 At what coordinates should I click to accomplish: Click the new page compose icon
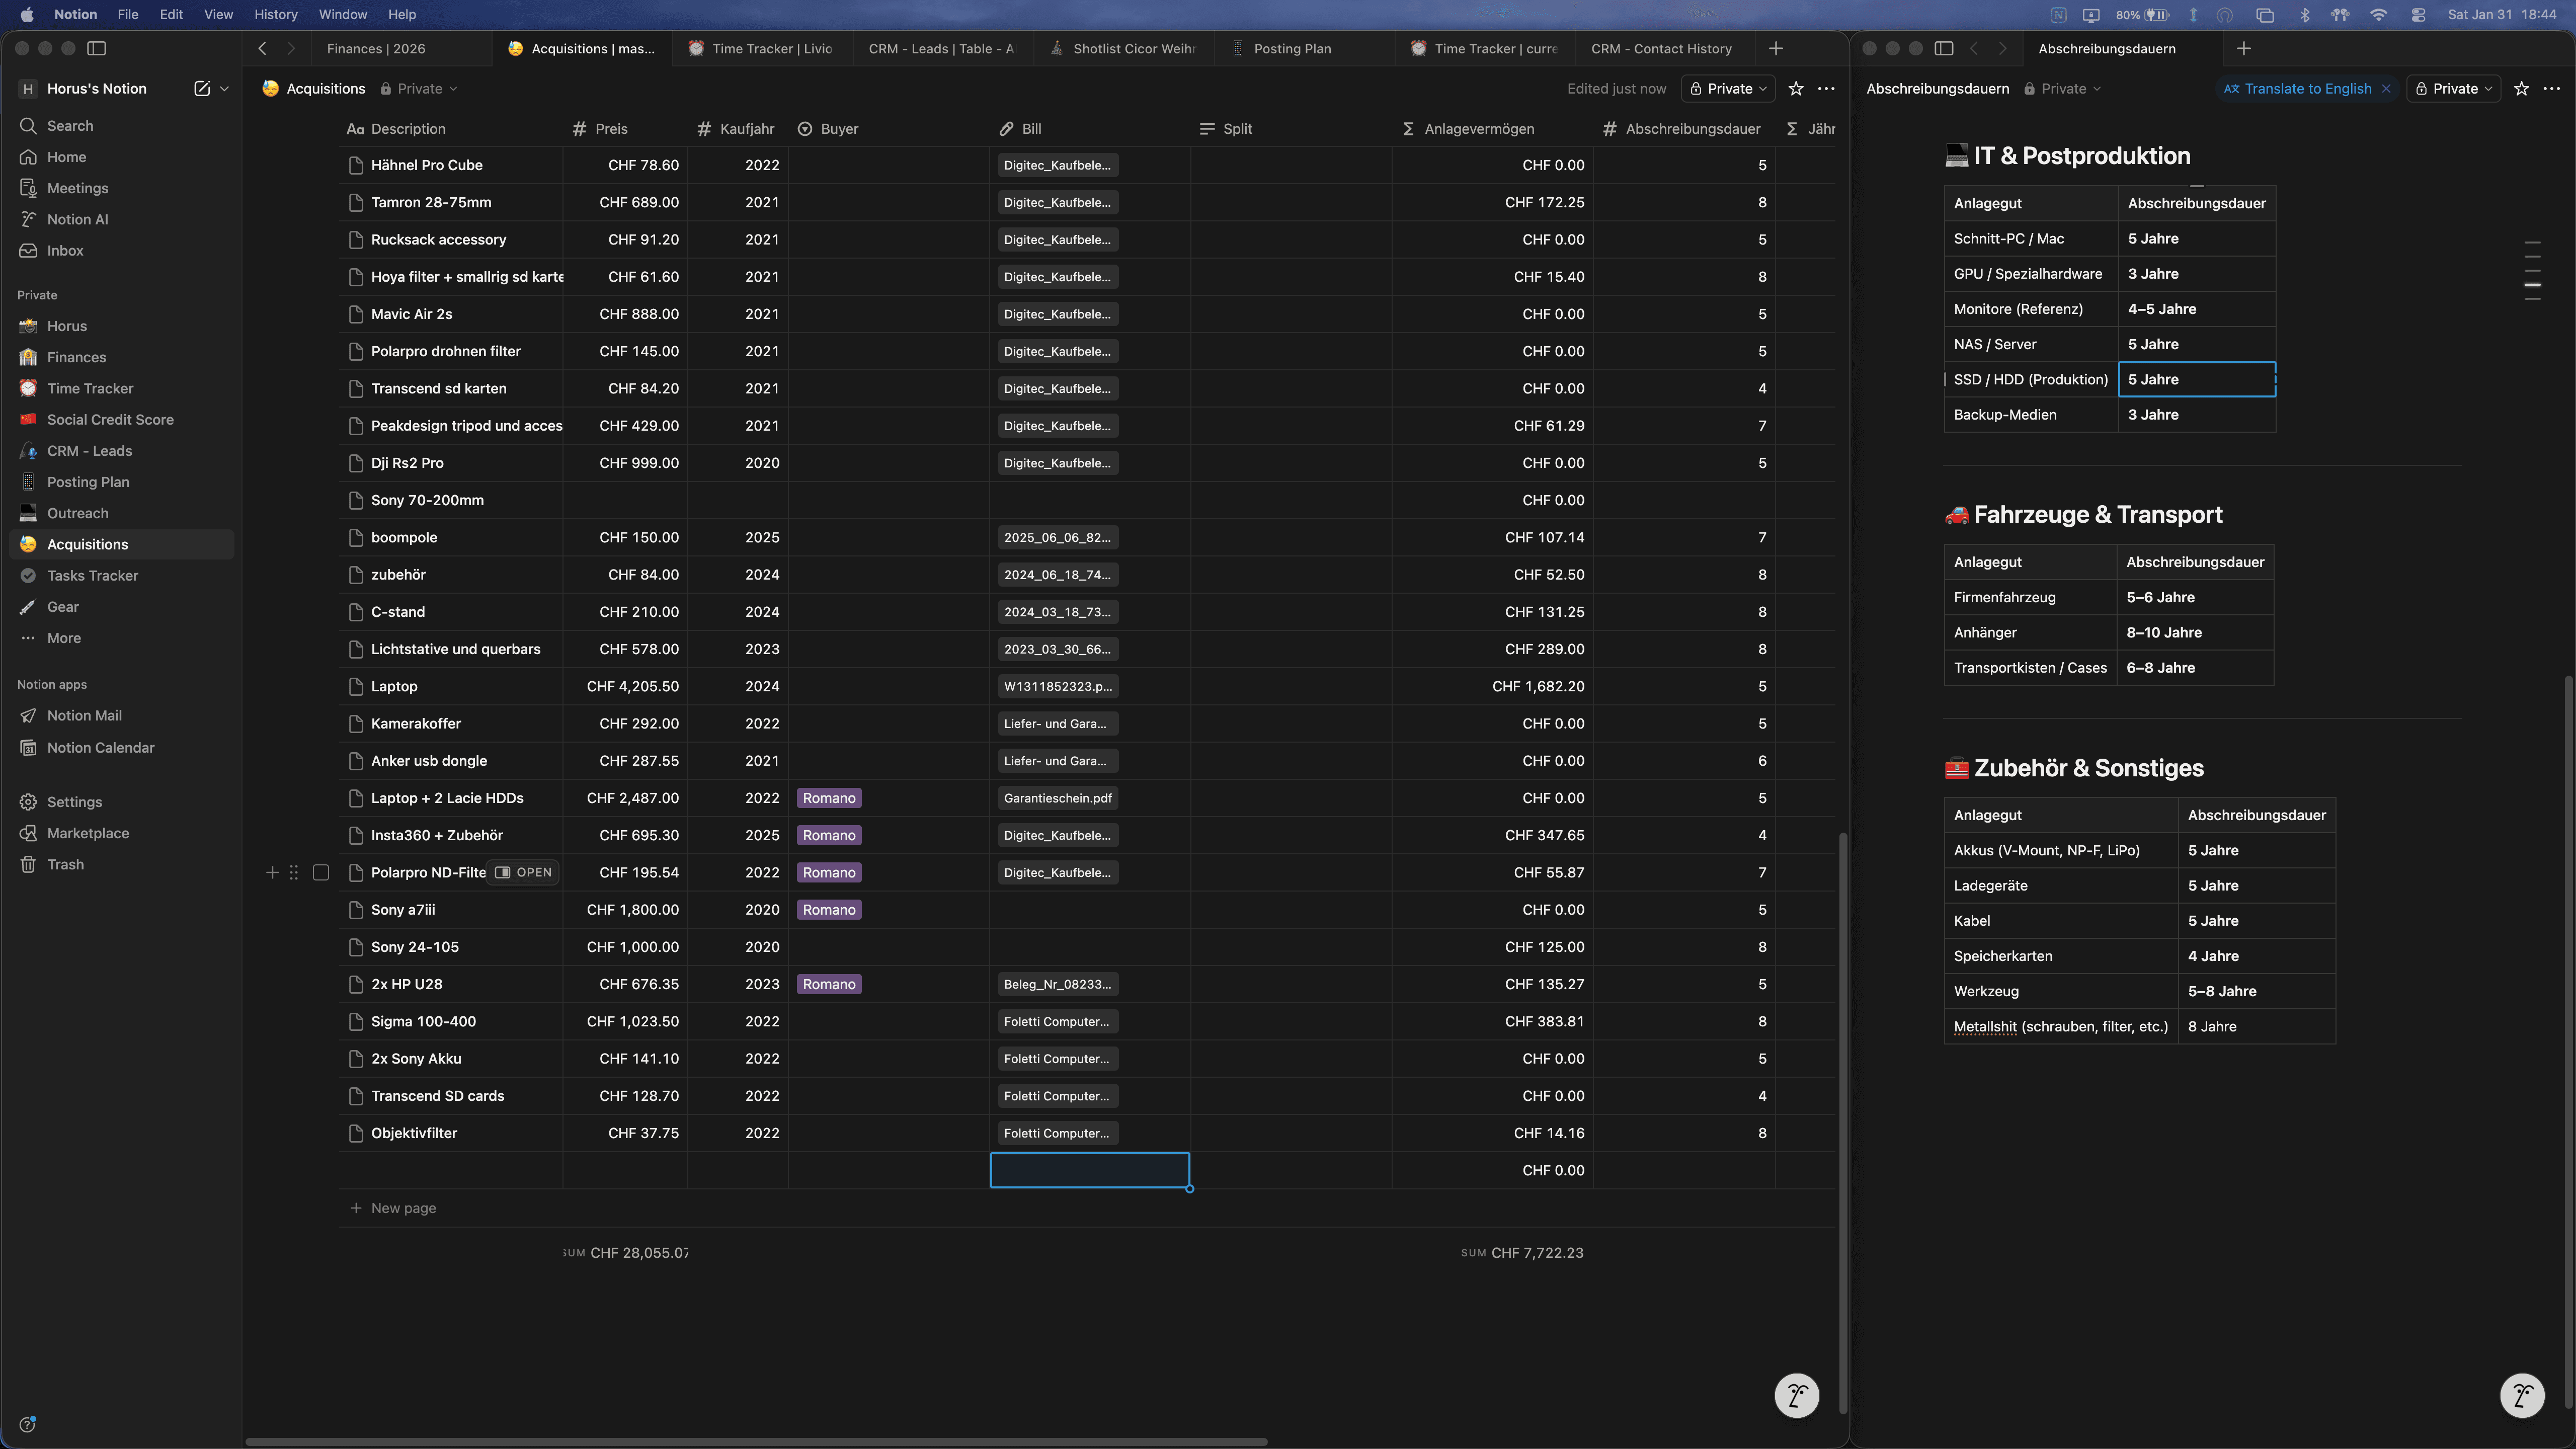pos(202,89)
